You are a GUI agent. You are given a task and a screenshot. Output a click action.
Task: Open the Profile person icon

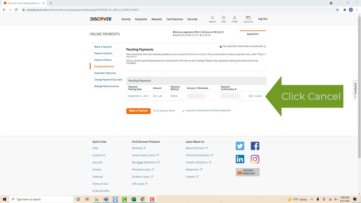click(x=234, y=18)
